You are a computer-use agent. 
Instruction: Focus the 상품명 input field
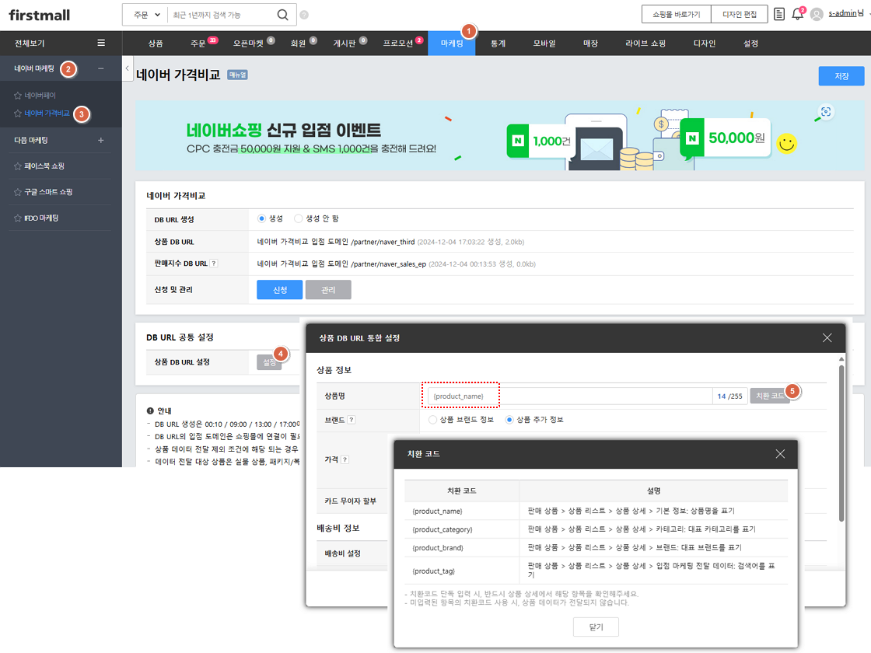tap(571, 396)
